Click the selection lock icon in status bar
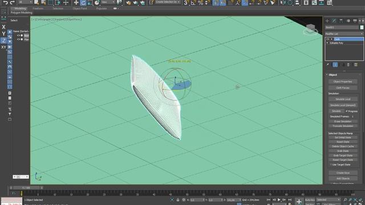The image size is (365, 205). click(x=178, y=200)
